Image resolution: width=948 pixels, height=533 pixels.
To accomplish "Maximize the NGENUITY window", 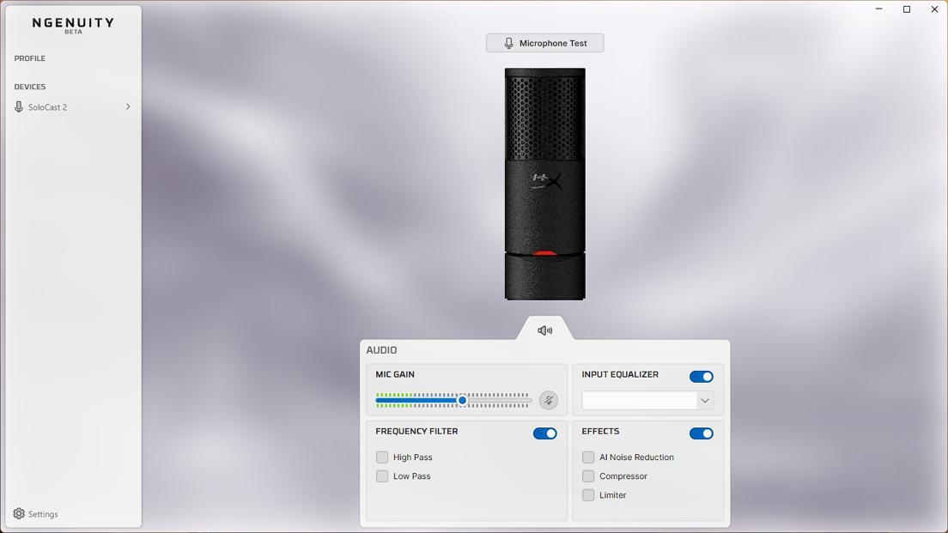I will 906,9.
